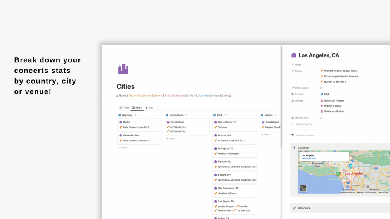Open the Elmont, NY card
This screenshot has height=219, width=390.
tap(234, 177)
